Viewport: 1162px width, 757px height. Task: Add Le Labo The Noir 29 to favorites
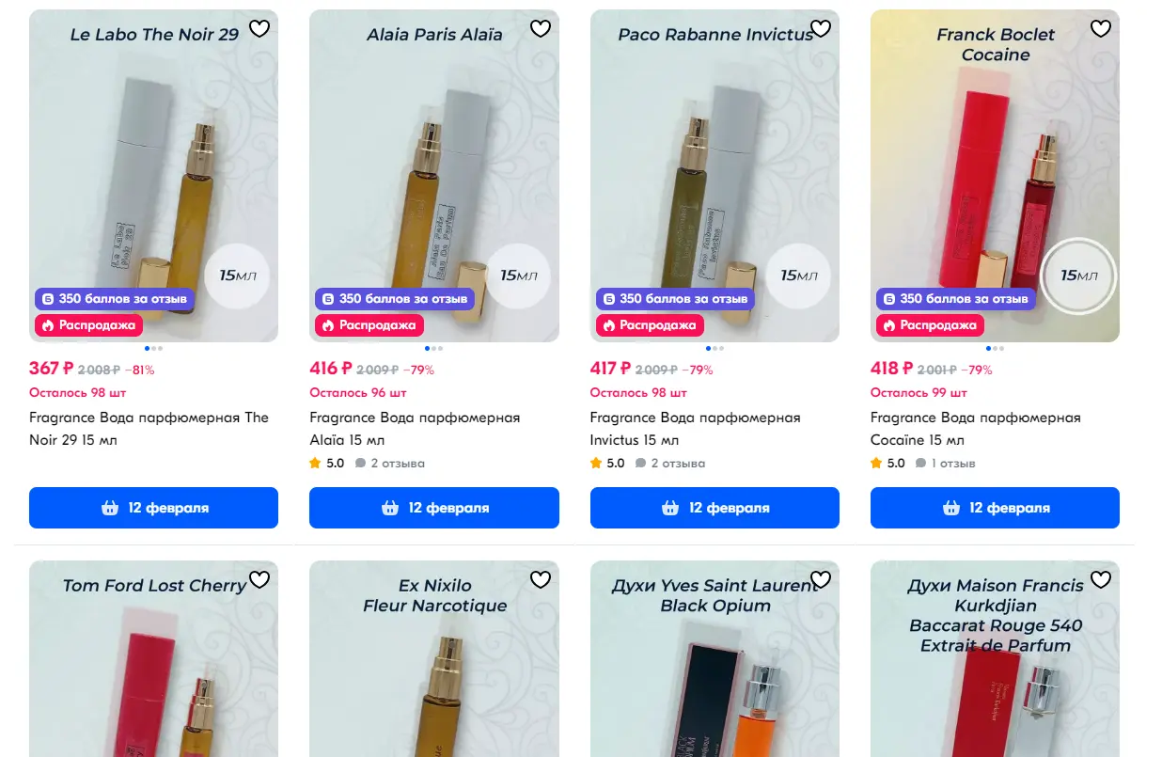click(x=259, y=29)
